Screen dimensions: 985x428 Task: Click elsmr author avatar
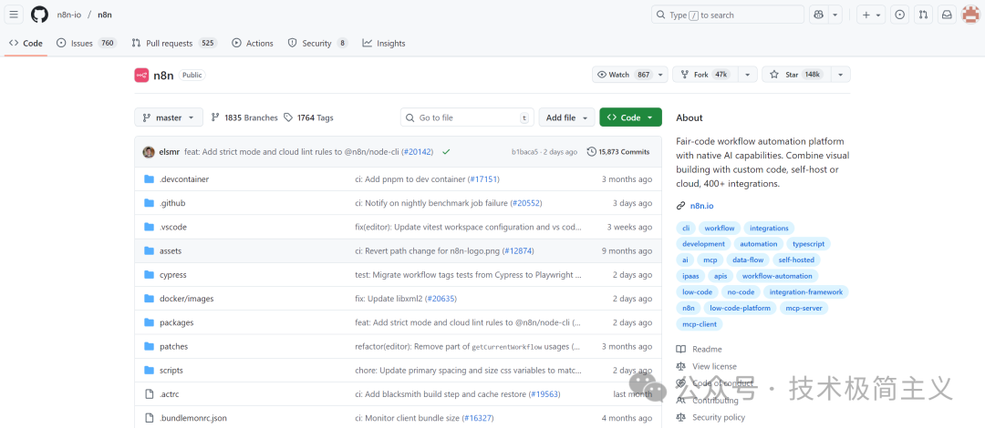click(x=149, y=152)
